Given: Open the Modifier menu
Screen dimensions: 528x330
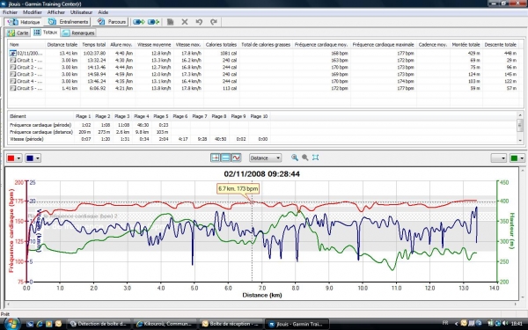Looking at the screenshot, I should tap(33, 12).
